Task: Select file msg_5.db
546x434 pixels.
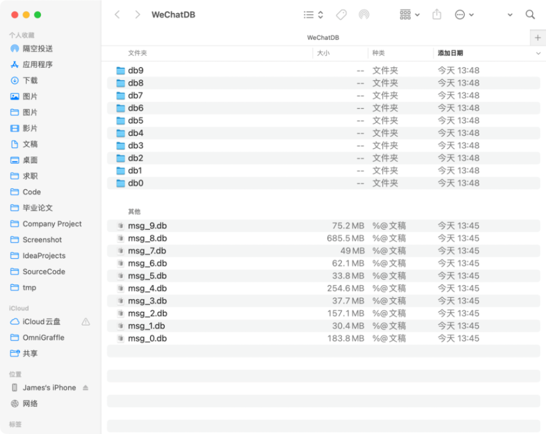Action: point(323,276)
